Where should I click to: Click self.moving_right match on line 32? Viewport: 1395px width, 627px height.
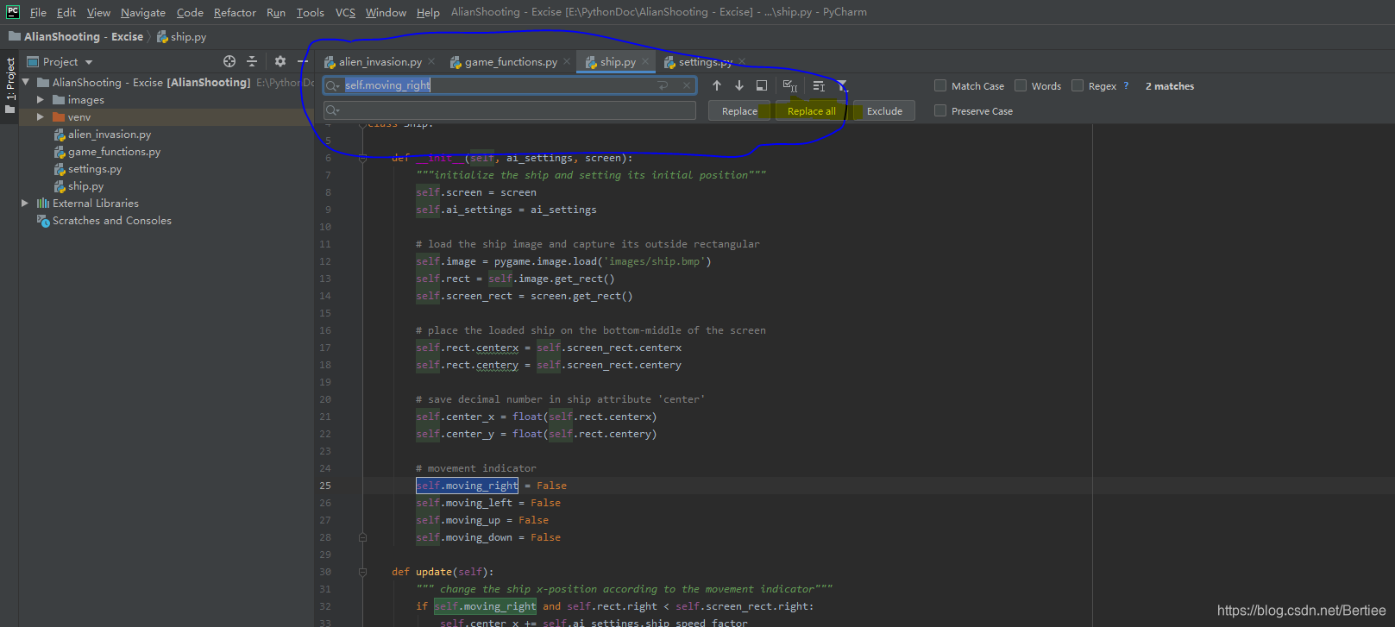(x=485, y=606)
